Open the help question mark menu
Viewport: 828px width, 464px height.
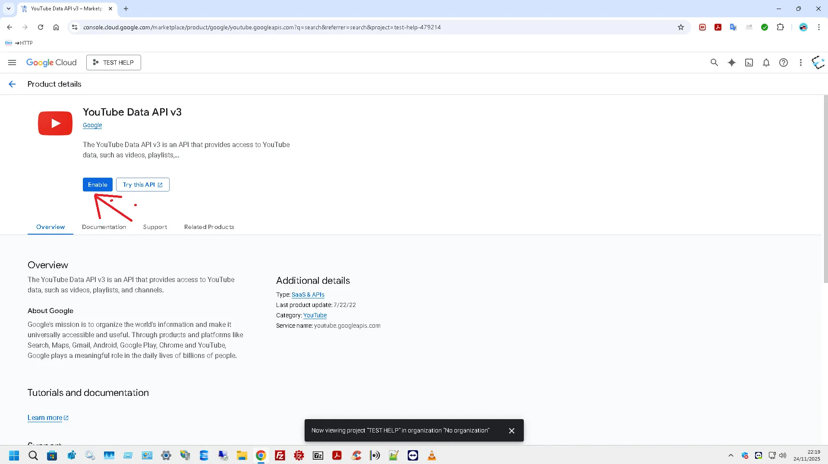pos(784,63)
